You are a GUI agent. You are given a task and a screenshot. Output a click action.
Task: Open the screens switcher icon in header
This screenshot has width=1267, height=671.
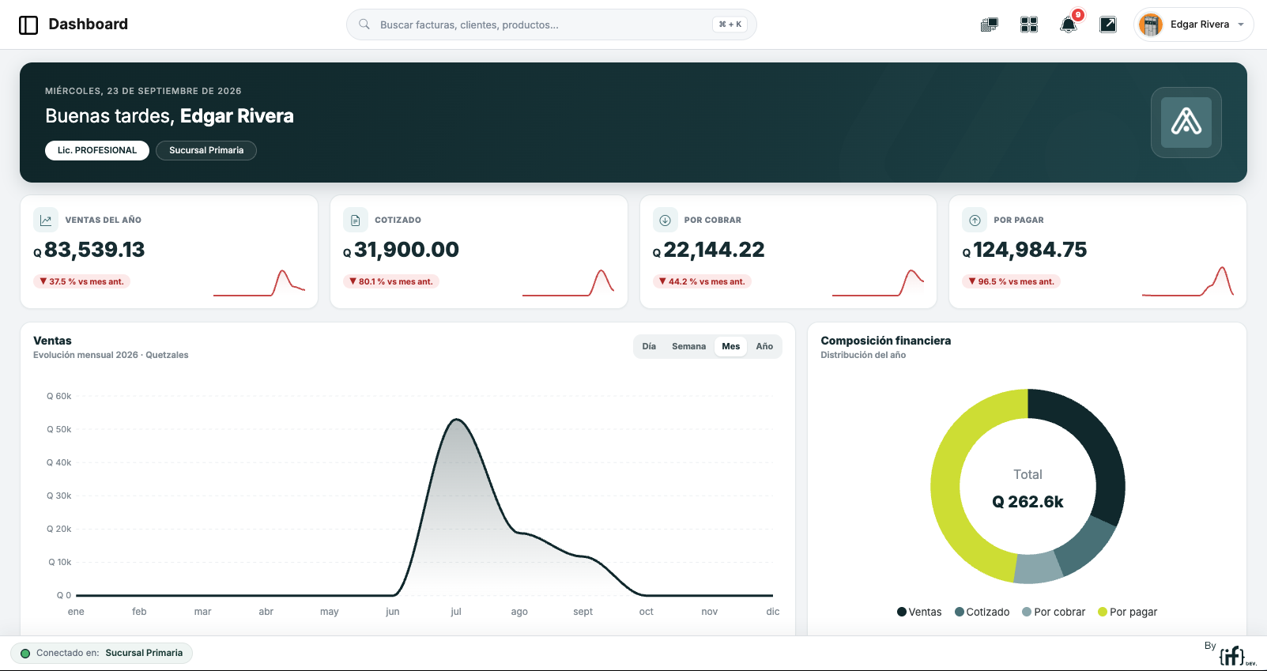pos(990,25)
